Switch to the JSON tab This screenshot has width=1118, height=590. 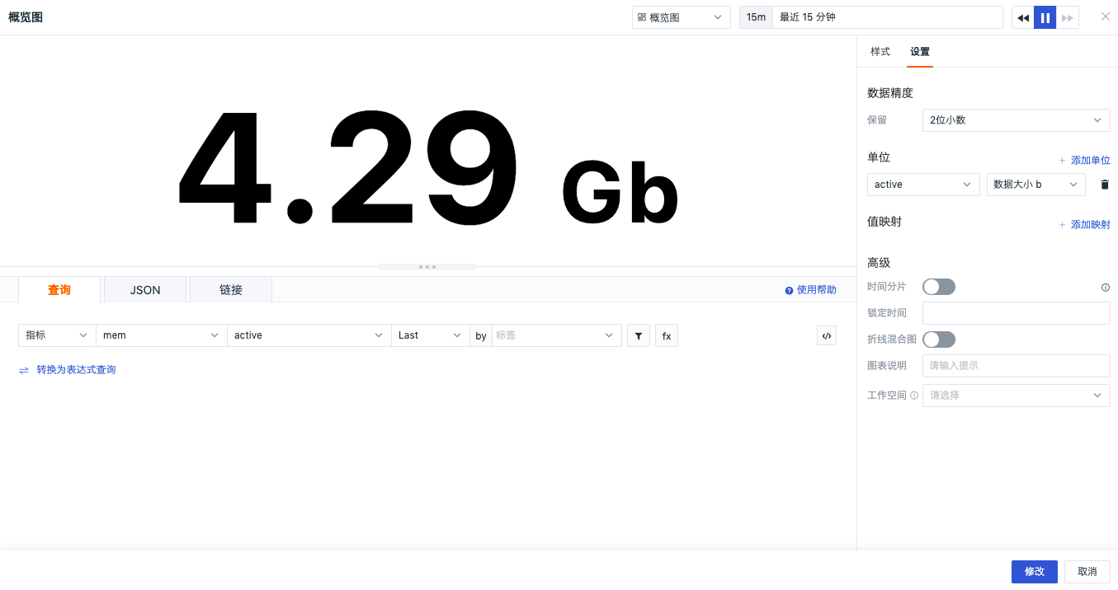tap(145, 290)
